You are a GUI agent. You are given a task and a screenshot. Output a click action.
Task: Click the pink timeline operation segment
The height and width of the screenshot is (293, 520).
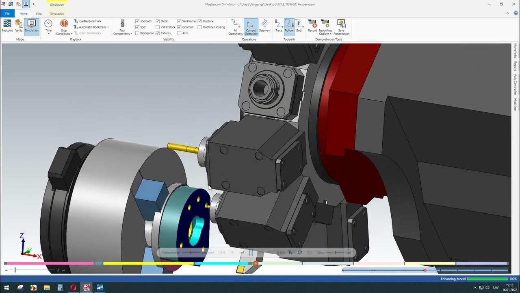point(50,263)
